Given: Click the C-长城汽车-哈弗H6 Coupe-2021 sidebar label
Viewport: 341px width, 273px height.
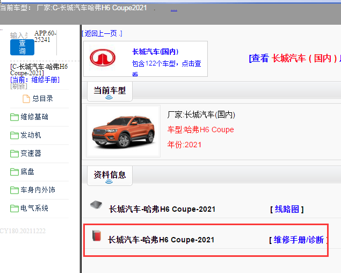Looking at the screenshot, I should [39, 70].
